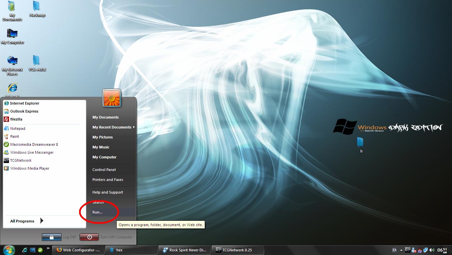Launch Outlook Express from the Start menu

pos(21,111)
